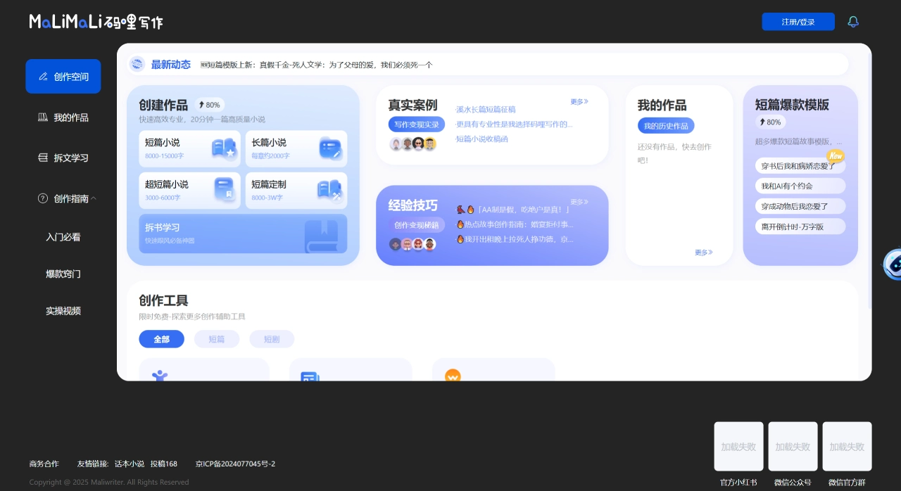Click the 80% arrow badge beside 创建作品
This screenshot has width=901, height=491.
210,105
